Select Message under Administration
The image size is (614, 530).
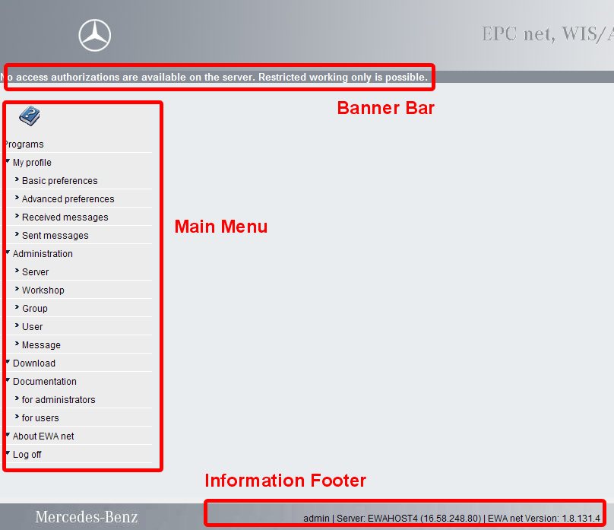pos(41,345)
